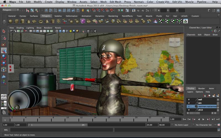The image size is (221, 138).
Task: Switch to the Render layer tab
Action: click(x=201, y=89)
